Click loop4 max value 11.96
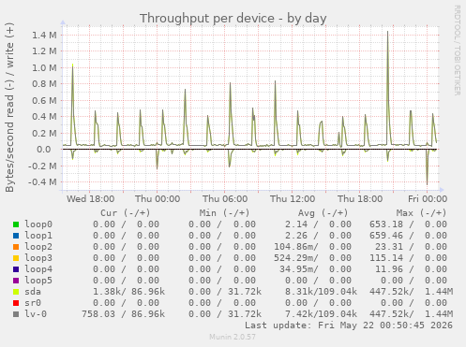Viewport: 466px width, 347px height. click(389, 269)
